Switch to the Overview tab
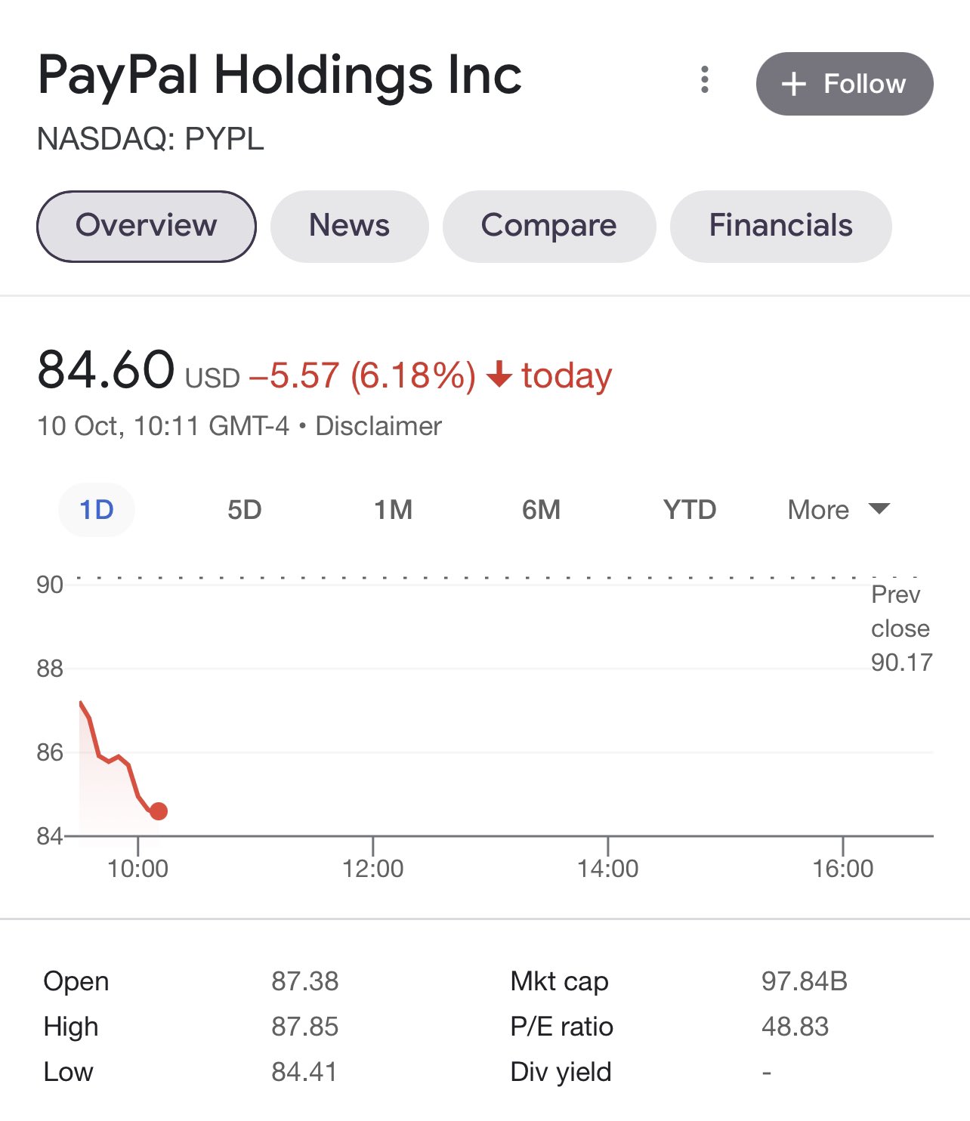 (147, 226)
